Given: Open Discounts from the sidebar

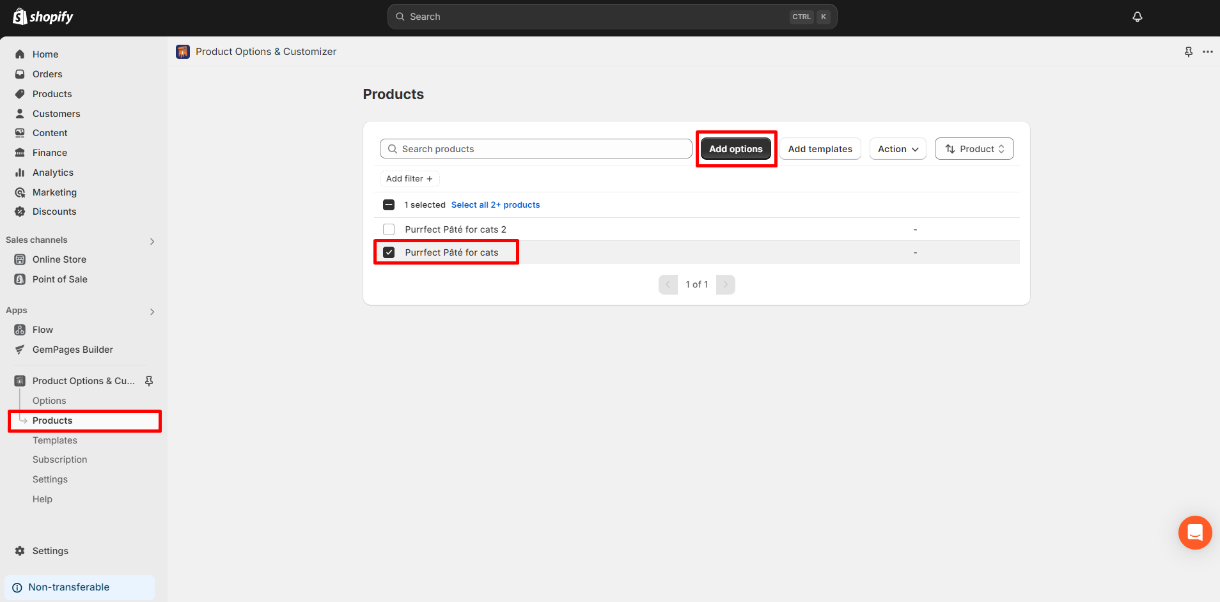Looking at the screenshot, I should [x=54, y=212].
